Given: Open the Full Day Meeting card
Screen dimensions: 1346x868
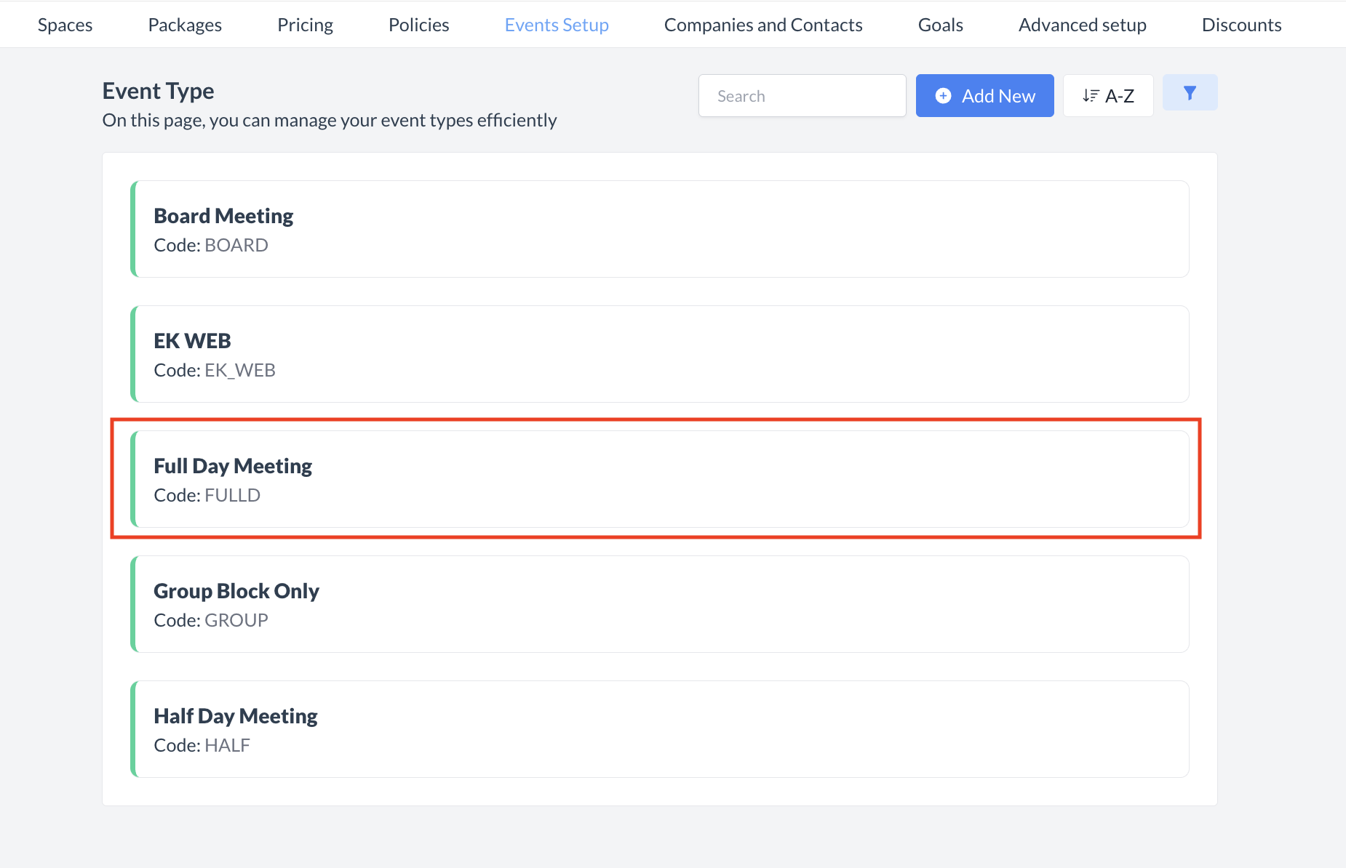Looking at the screenshot, I should [x=659, y=479].
